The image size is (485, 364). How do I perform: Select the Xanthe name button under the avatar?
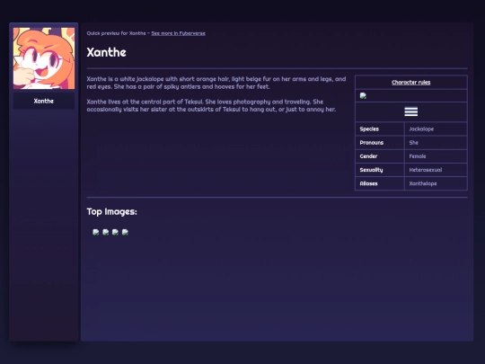tap(44, 101)
